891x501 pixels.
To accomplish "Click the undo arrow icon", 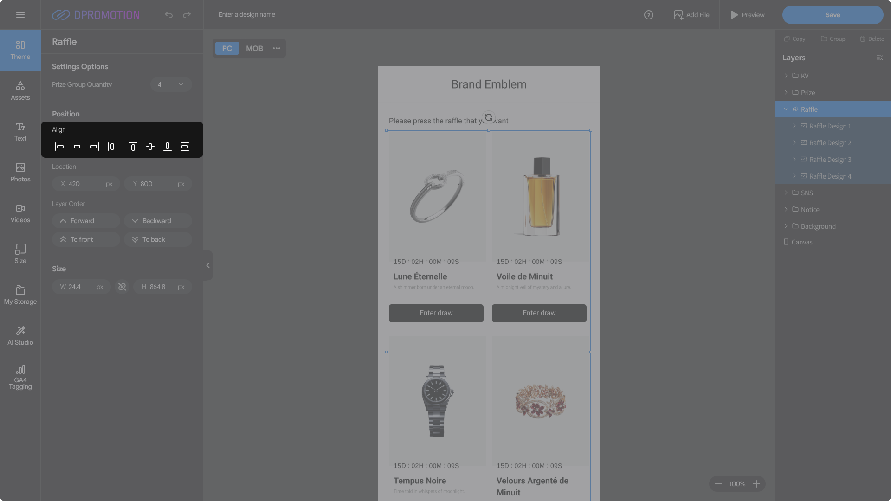I will coord(168,15).
